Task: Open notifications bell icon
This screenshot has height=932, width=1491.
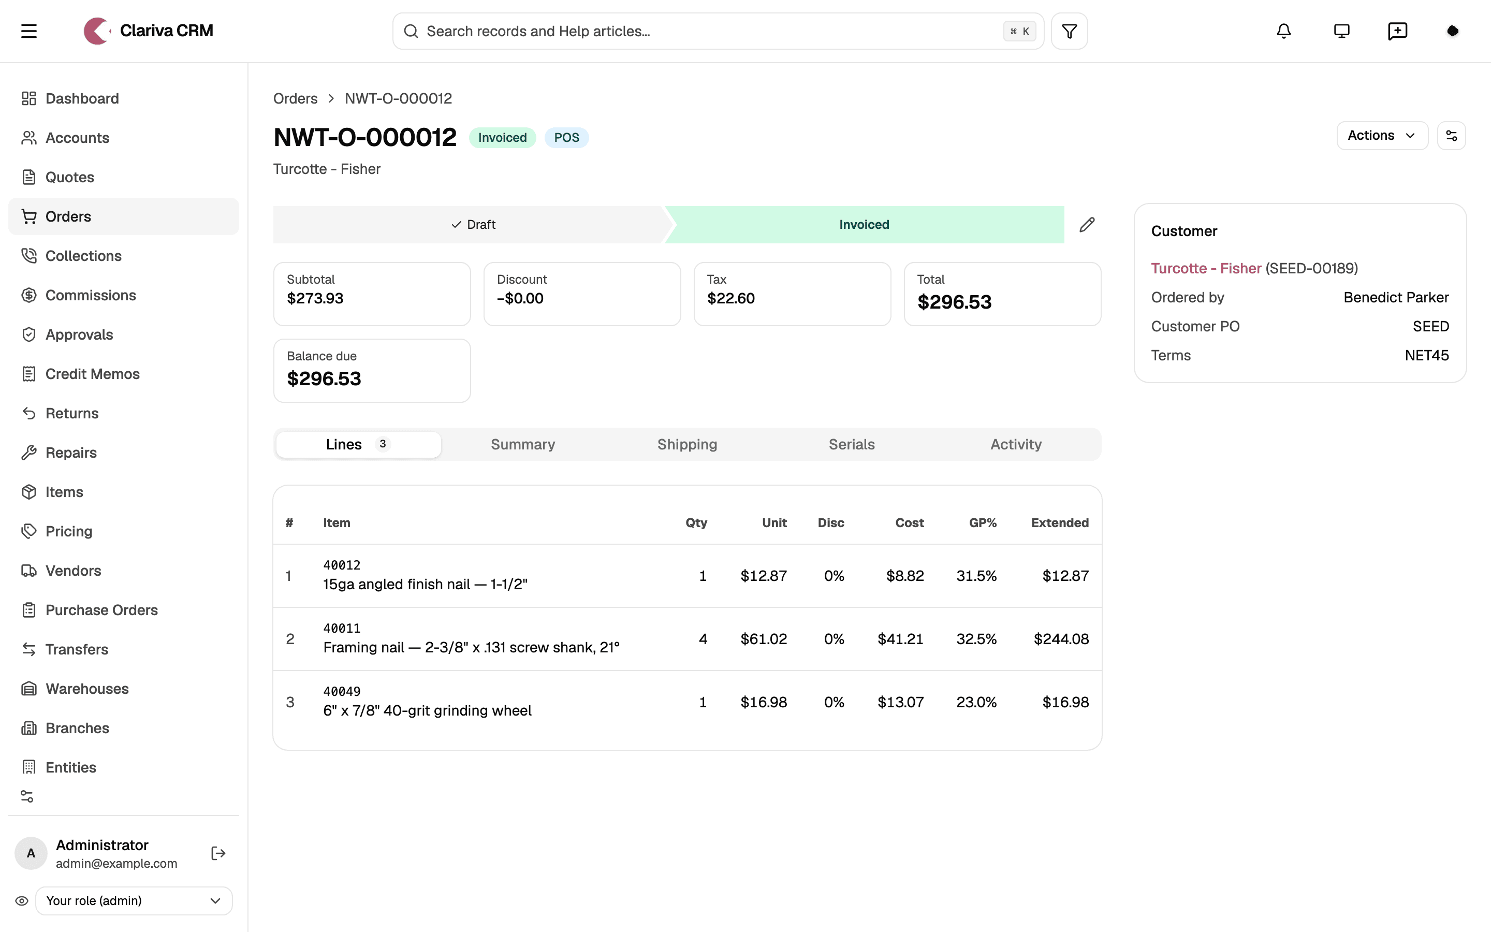Action: [x=1283, y=31]
